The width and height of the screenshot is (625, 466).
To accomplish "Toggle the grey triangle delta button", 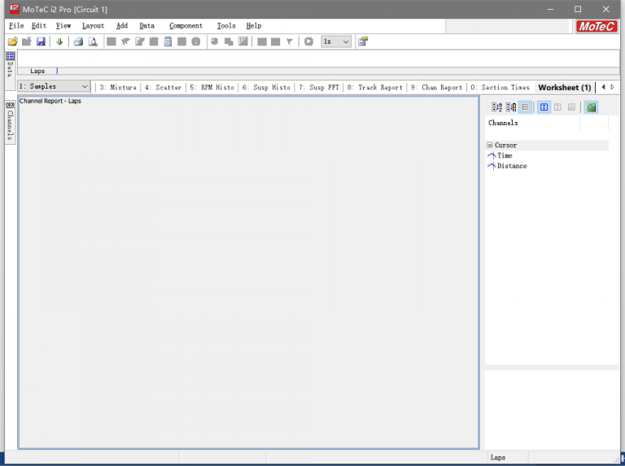I will pos(571,107).
